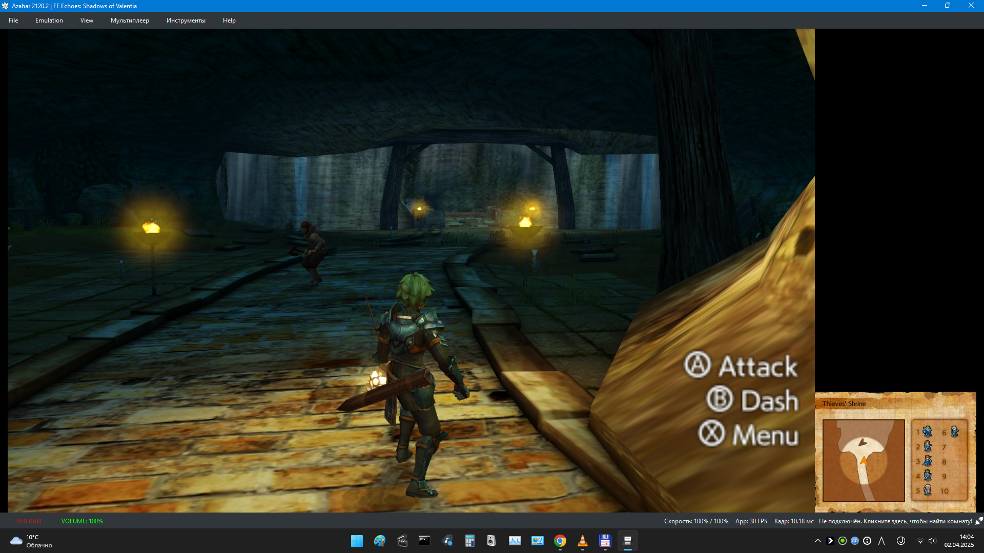Select party member 1 sprite

[927, 431]
